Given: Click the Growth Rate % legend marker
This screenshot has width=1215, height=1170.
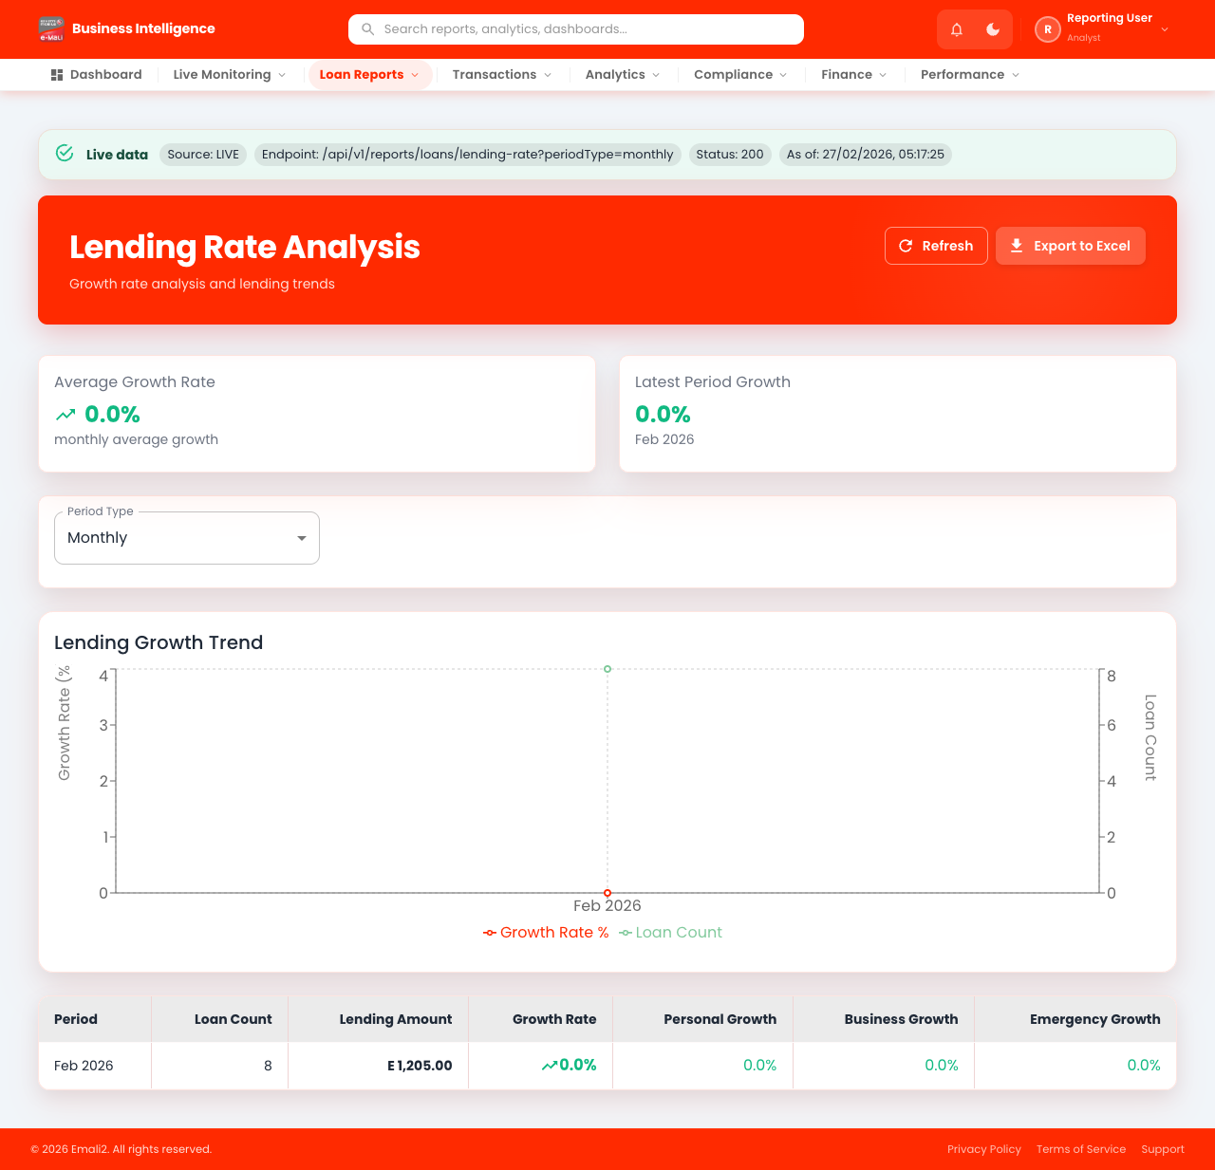Looking at the screenshot, I should click(x=490, y=933).
